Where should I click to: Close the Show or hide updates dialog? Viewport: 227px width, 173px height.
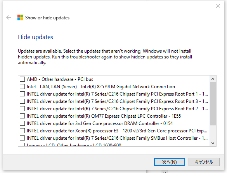[218, 6]
